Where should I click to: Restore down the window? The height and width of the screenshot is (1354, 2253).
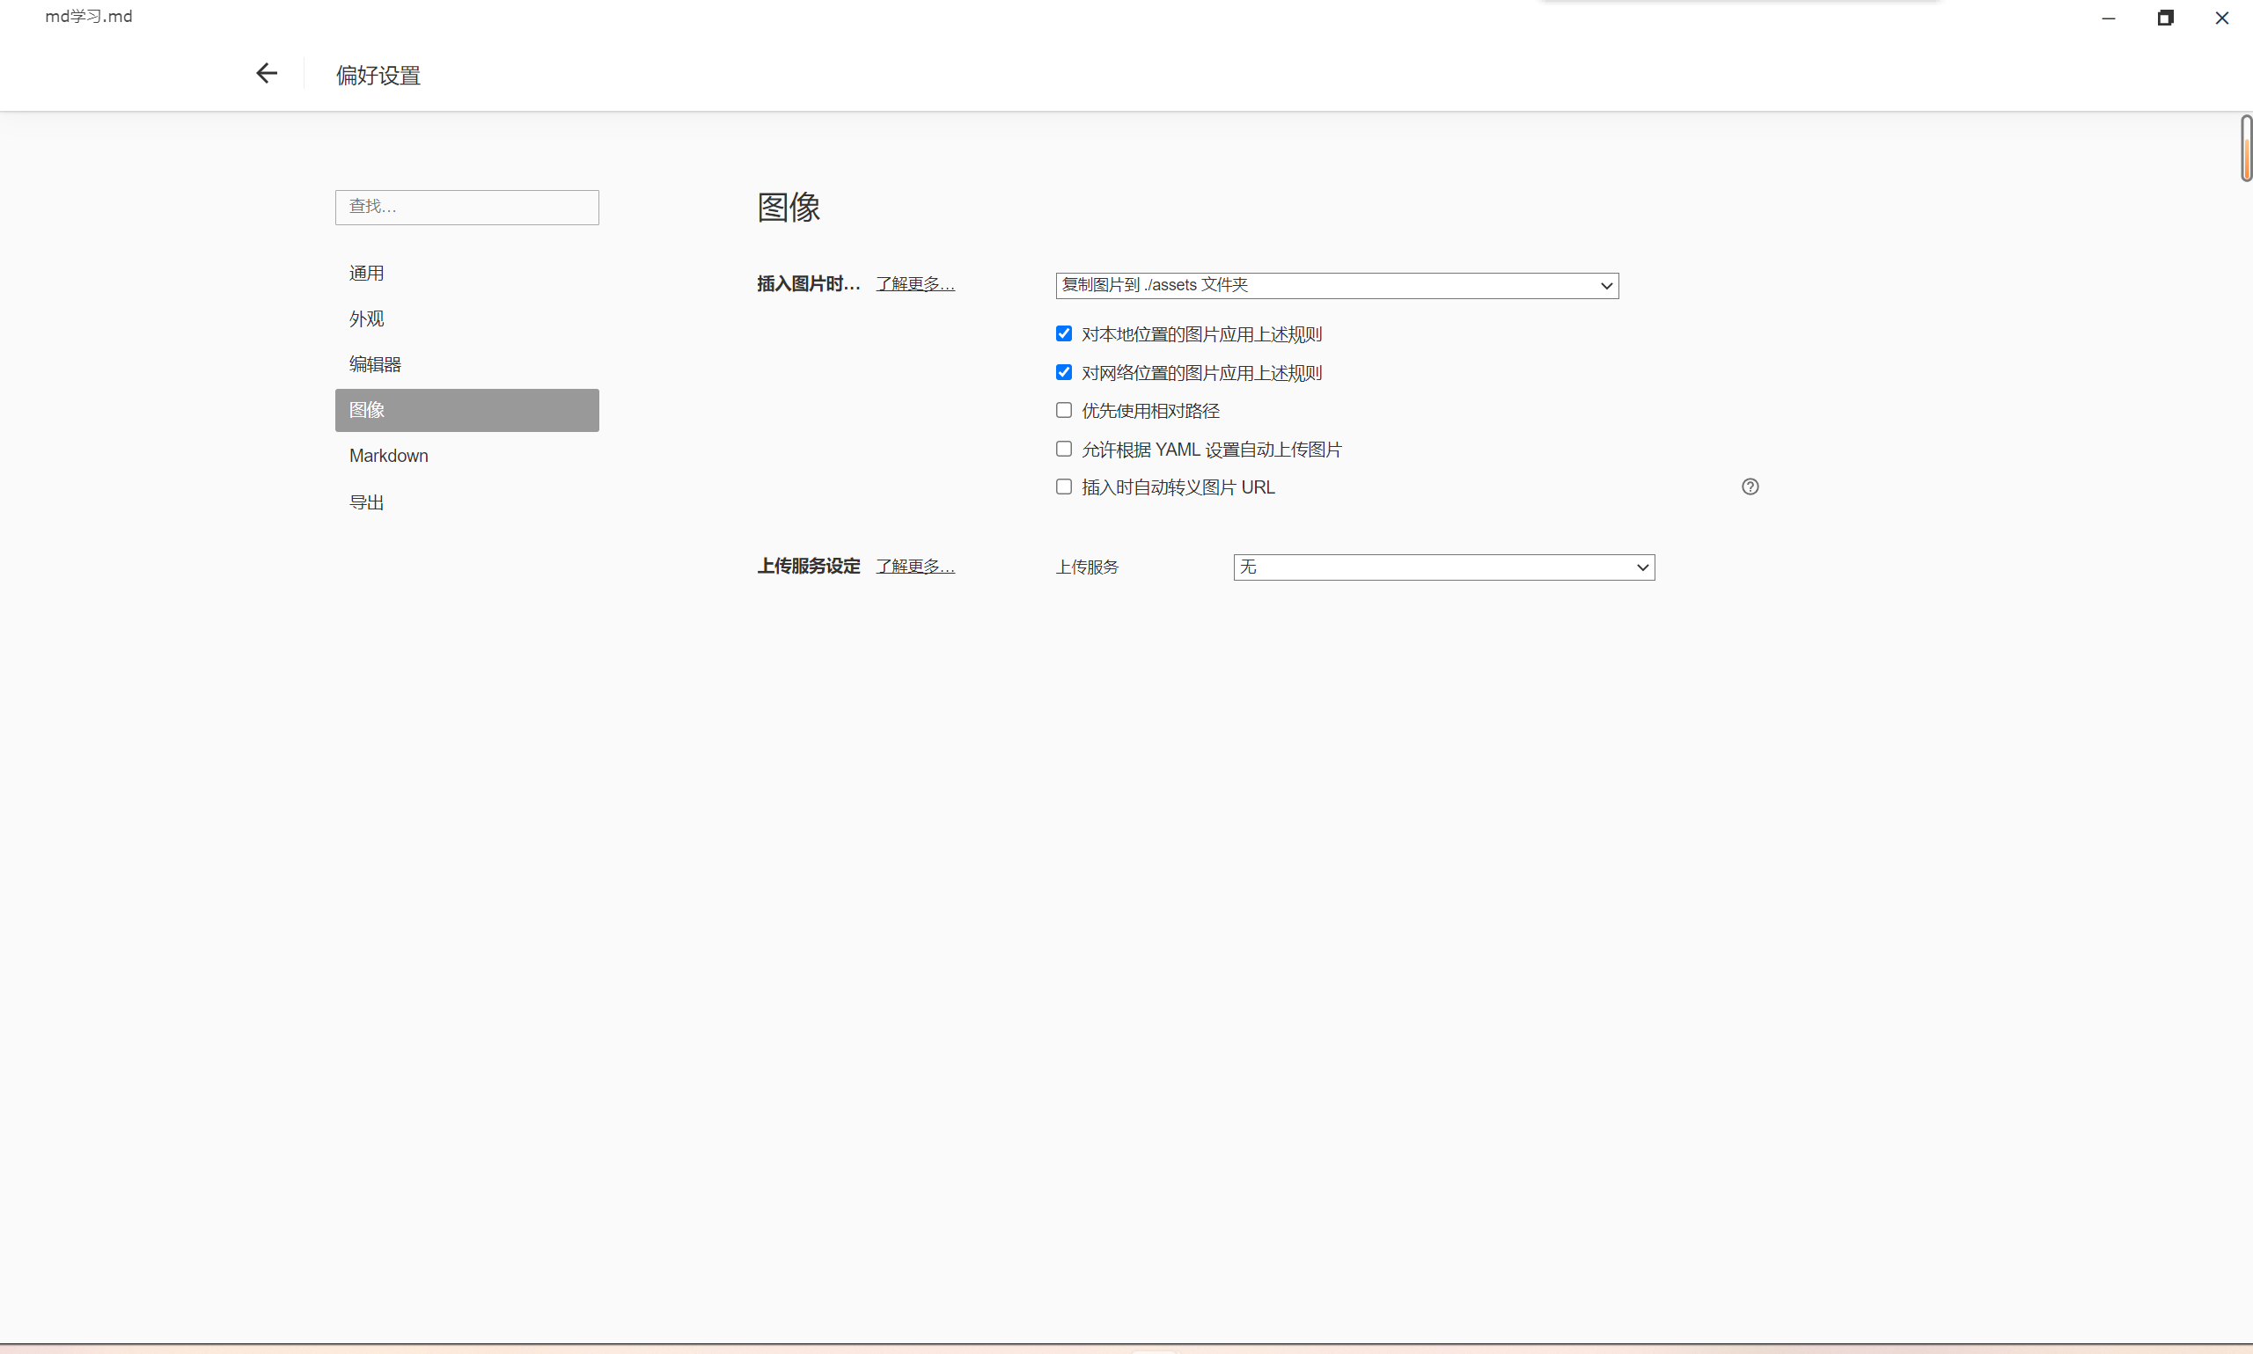2164,18
